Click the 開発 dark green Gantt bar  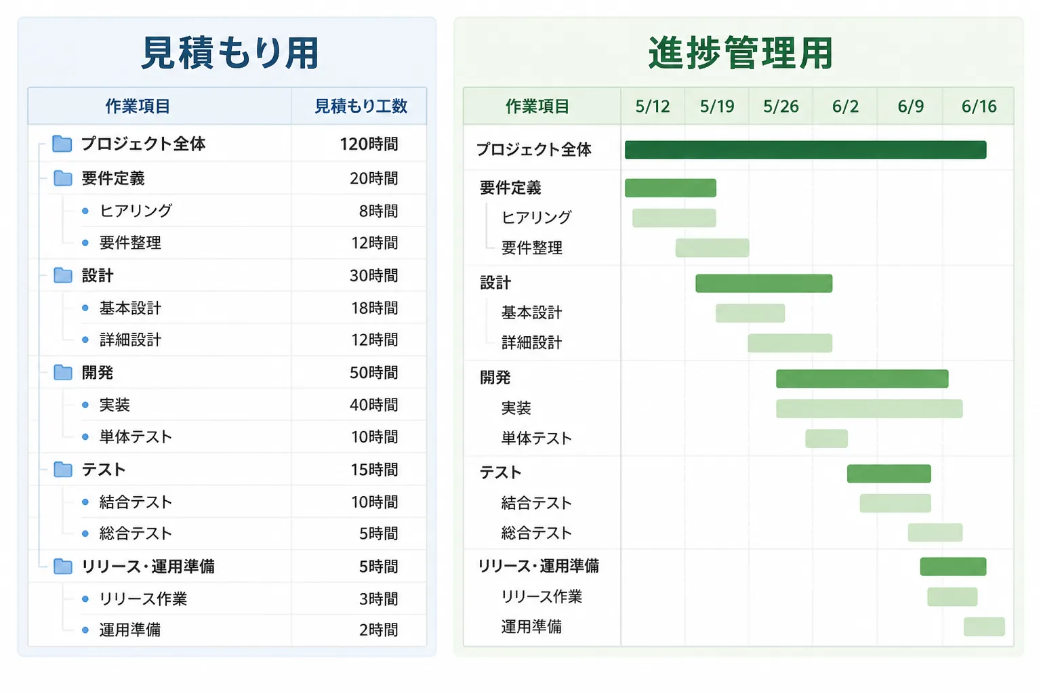(x=862, y=379)
